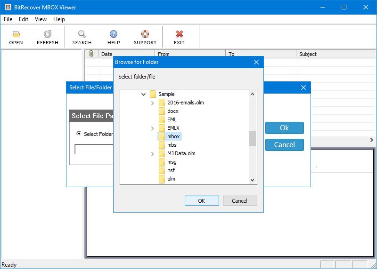Image resolution: width=377 pixels, height=269 pixels.
Task: Open the Edit menu
Action: (23, 19)
